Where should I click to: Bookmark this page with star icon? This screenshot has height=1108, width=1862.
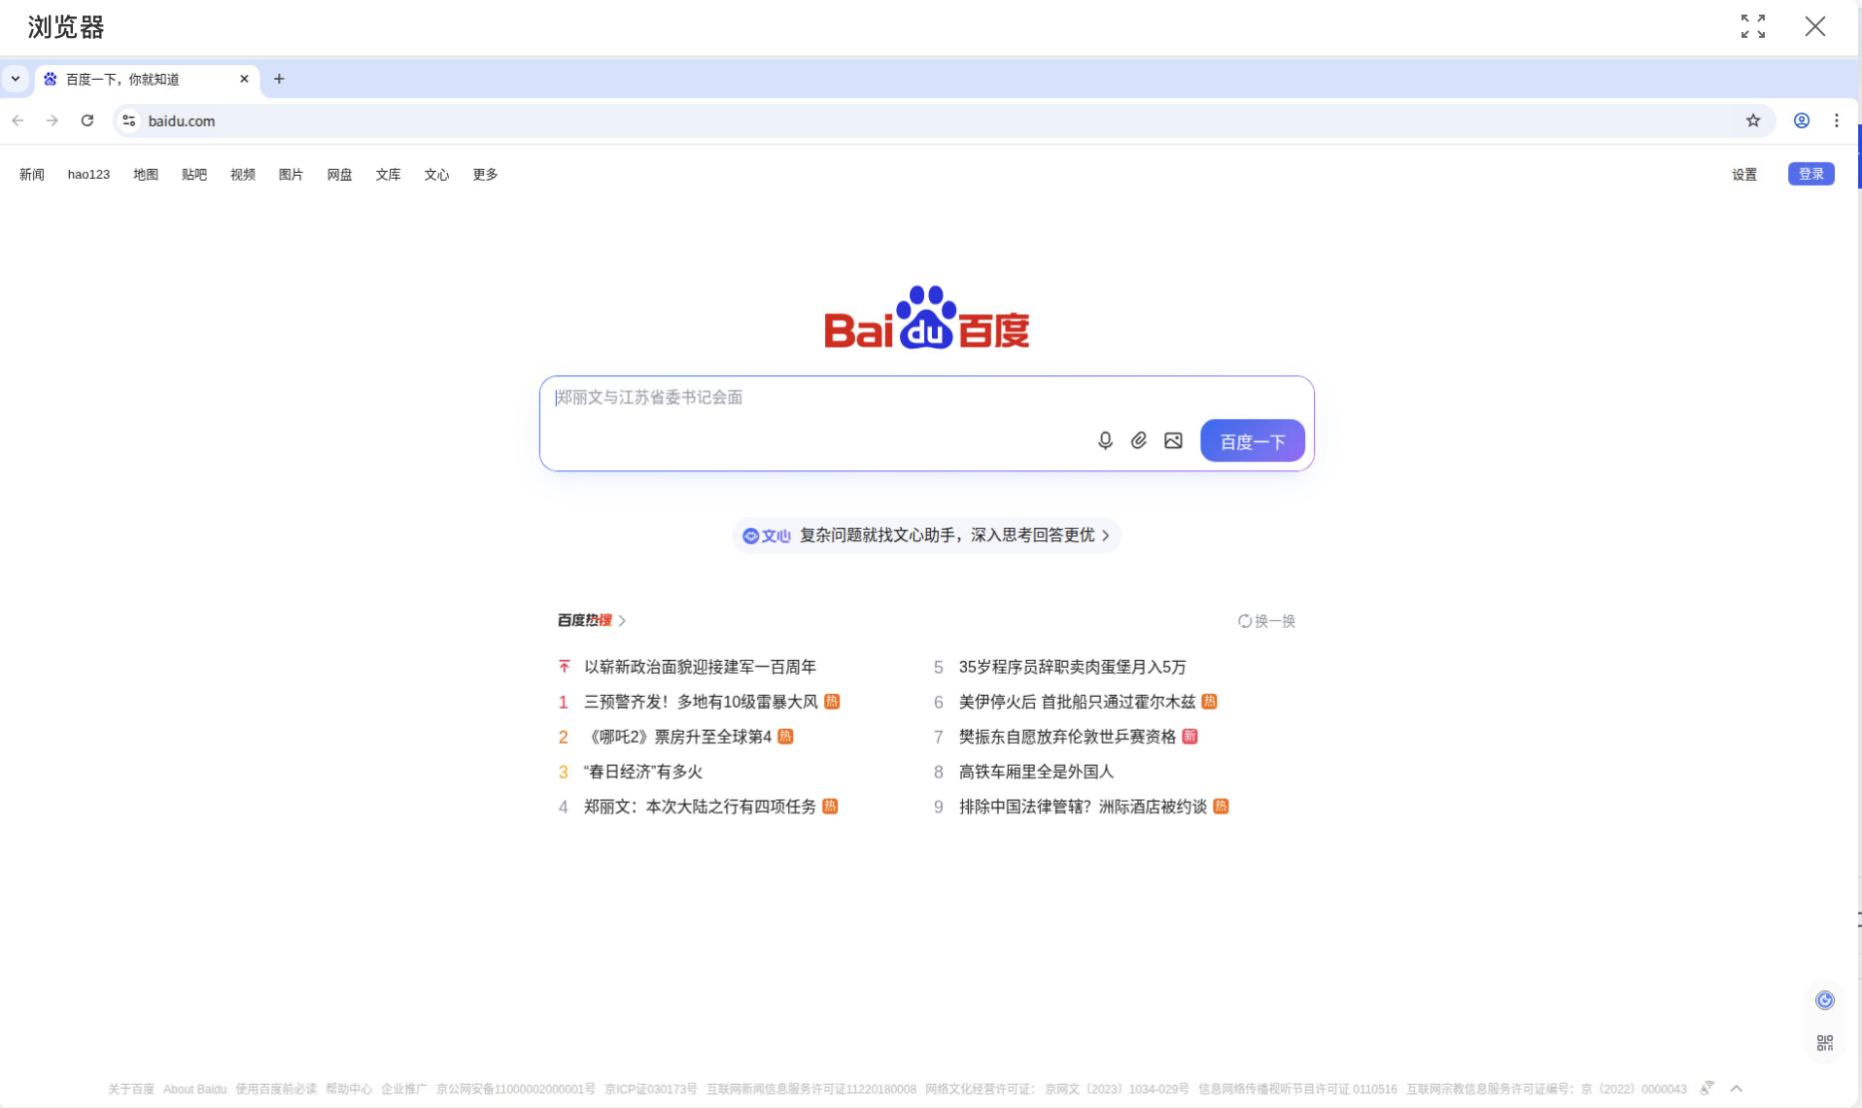[1752, 121]
